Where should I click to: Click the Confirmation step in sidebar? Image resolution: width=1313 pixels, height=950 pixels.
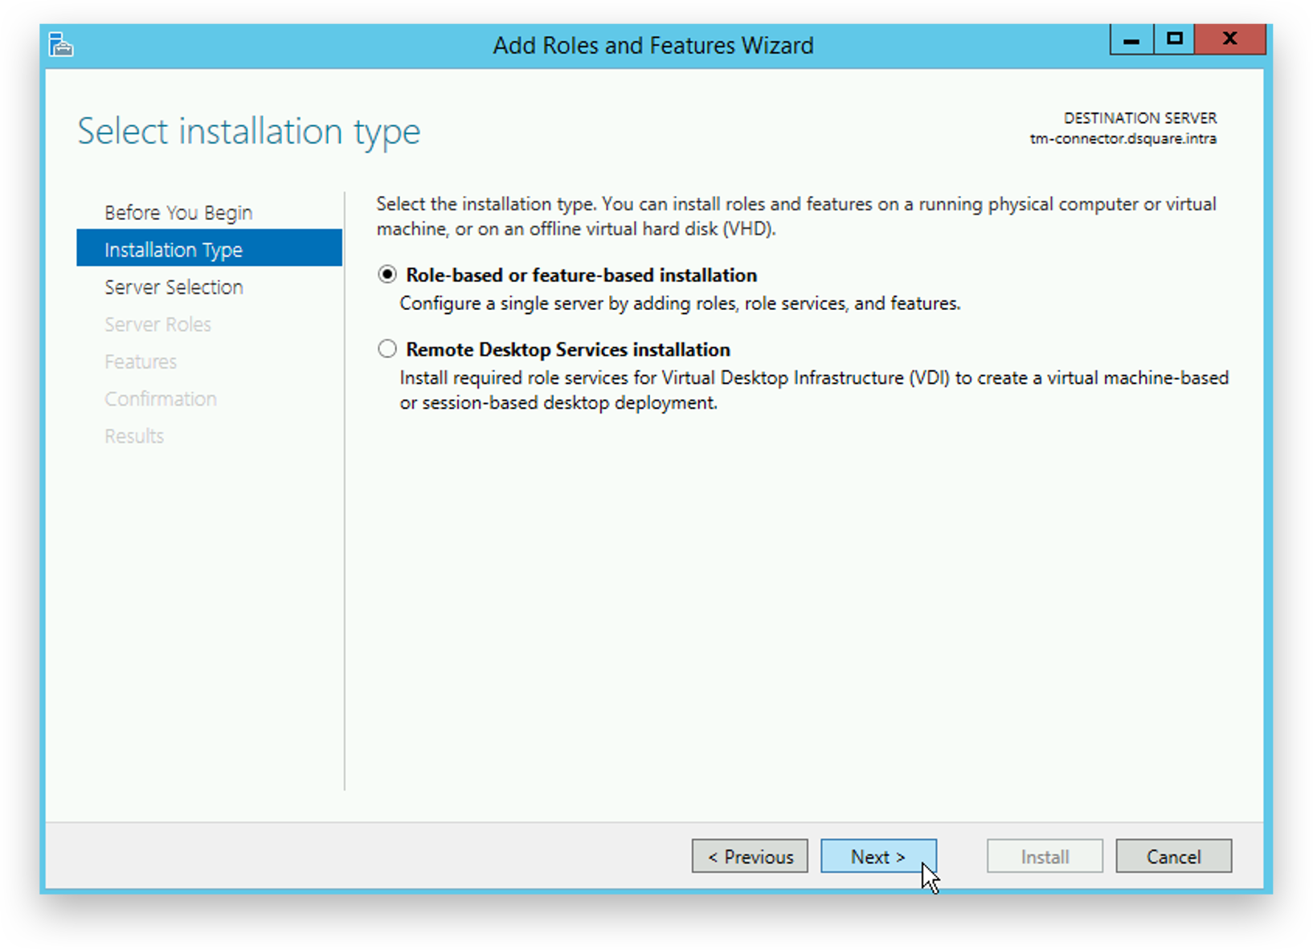pos(161,399)
